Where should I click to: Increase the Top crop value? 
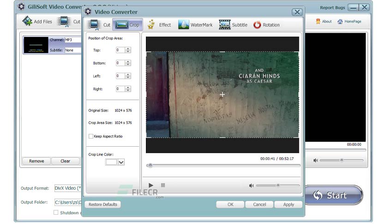[128, 49]
